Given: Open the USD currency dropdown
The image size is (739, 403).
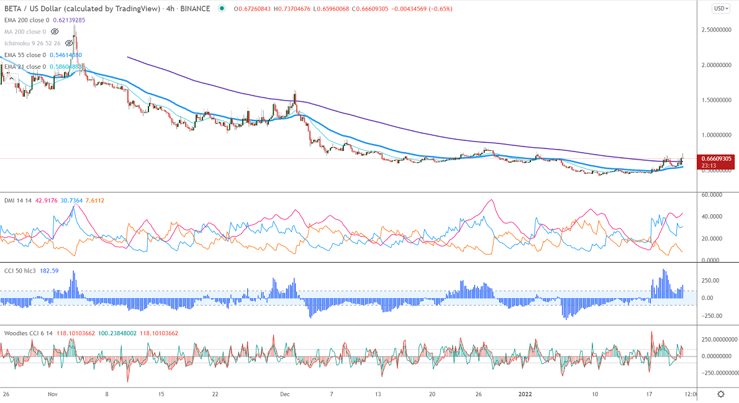Looking at the screenshot, I should (720, 9).
